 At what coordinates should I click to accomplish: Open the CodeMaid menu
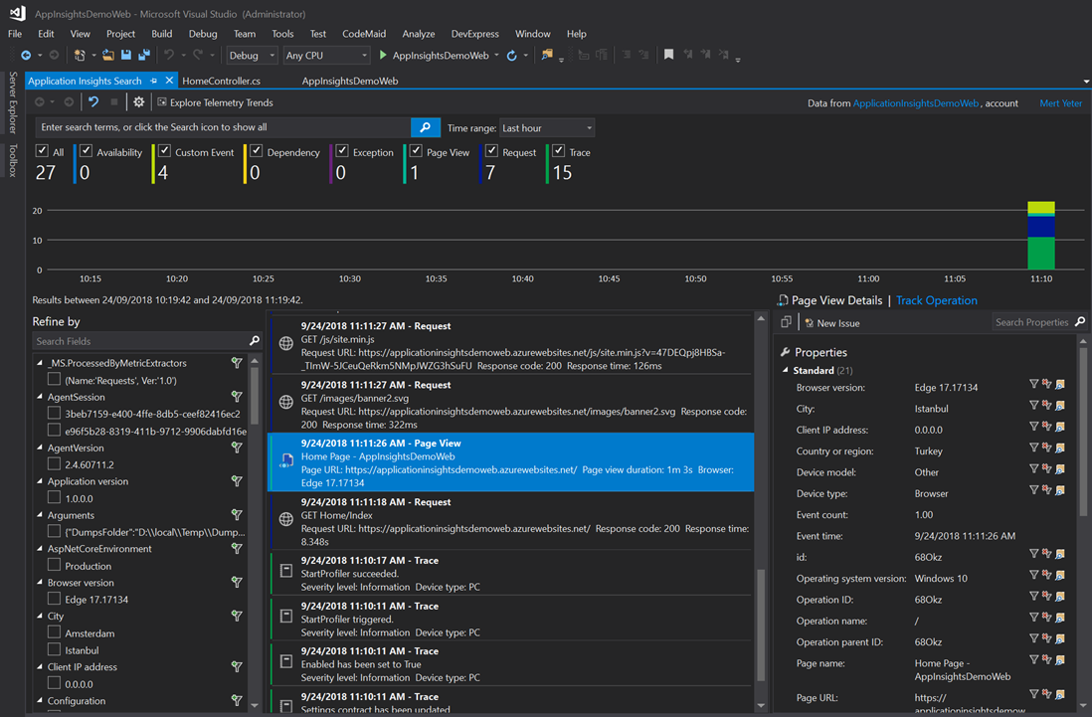pyautogui.click(x=364, y=34)
